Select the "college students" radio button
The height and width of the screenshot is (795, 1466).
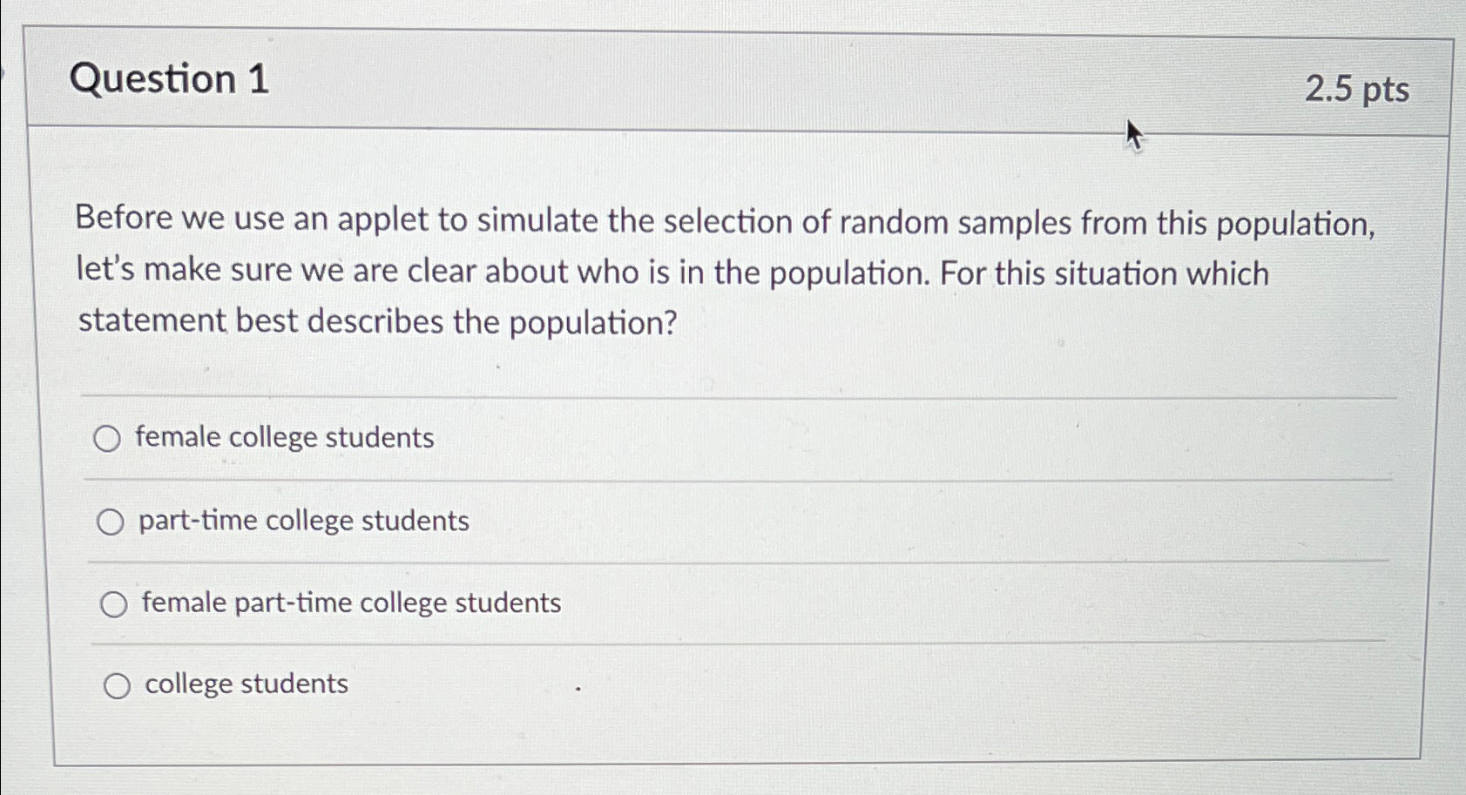(118, 684)
